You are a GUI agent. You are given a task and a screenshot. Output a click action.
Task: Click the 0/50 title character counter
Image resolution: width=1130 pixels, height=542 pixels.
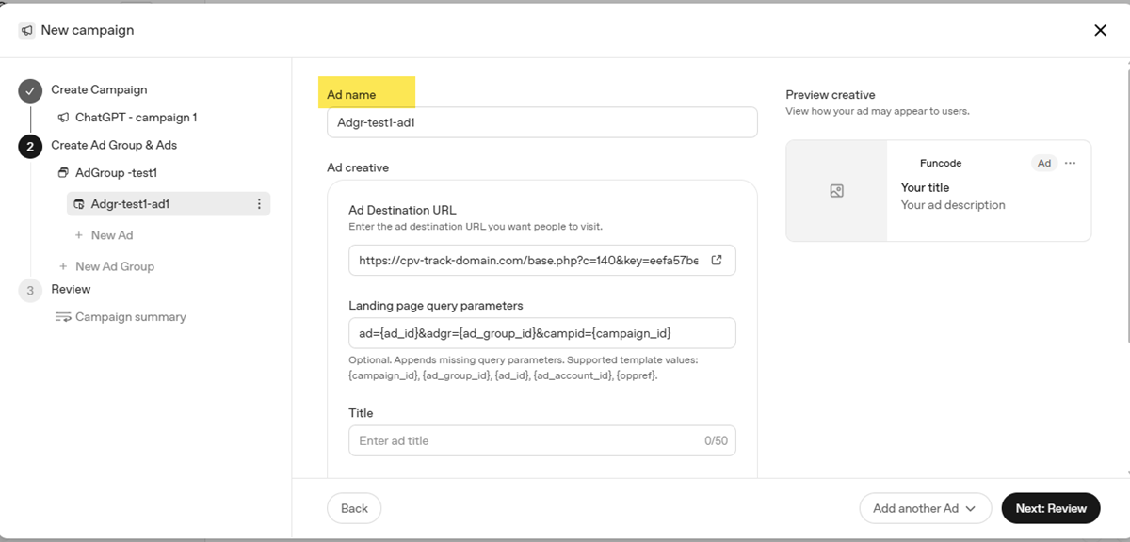click(x=716, y=440)
